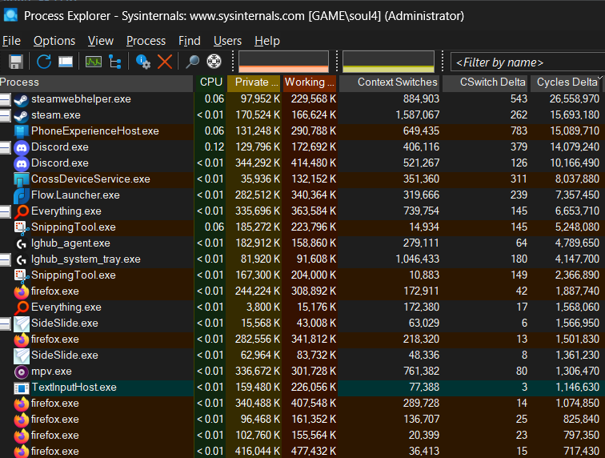Click the 1,587,067 context switches value
The height and width of the screenshot is (458, 605).
tap(417, 114)
